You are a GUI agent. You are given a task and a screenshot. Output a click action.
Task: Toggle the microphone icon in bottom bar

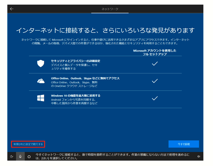click(x=20, y=156)
